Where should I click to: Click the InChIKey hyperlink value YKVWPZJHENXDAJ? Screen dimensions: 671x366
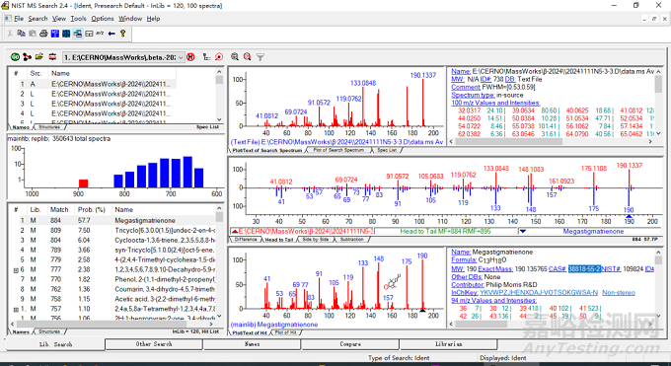[x=539, y=292]
